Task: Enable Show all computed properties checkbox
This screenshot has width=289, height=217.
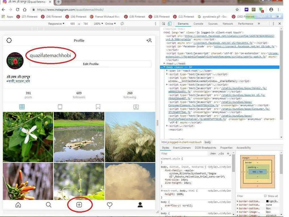Action: coord(265,196)
